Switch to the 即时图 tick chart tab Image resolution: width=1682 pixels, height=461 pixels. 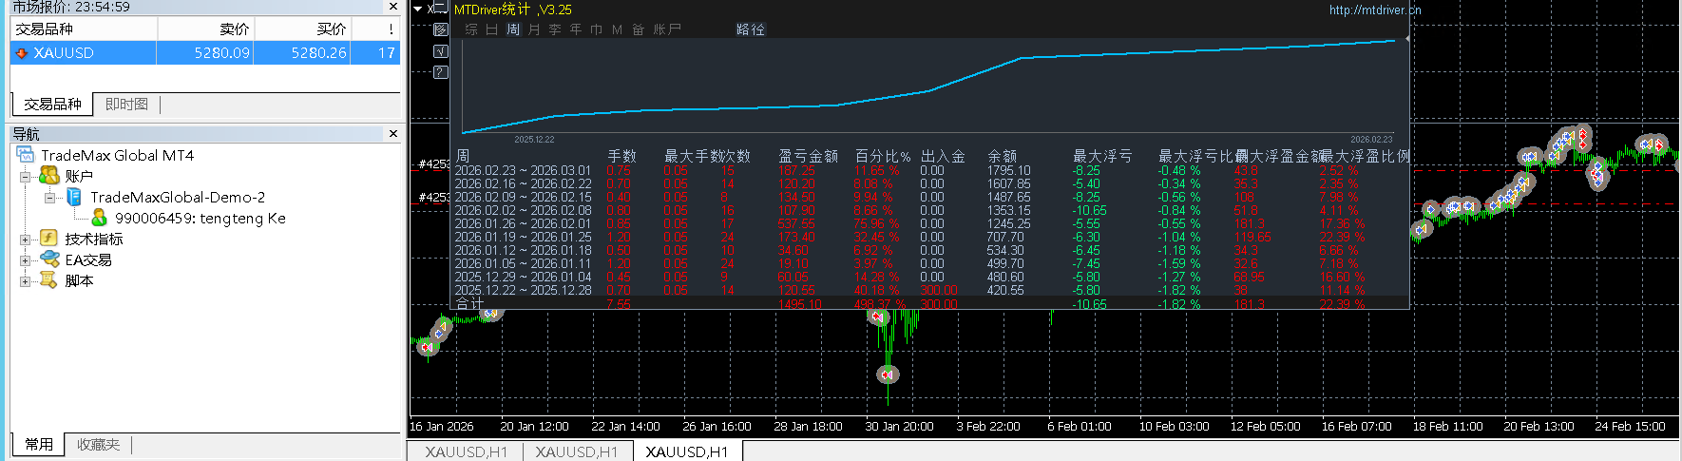[x=126, y=104]
